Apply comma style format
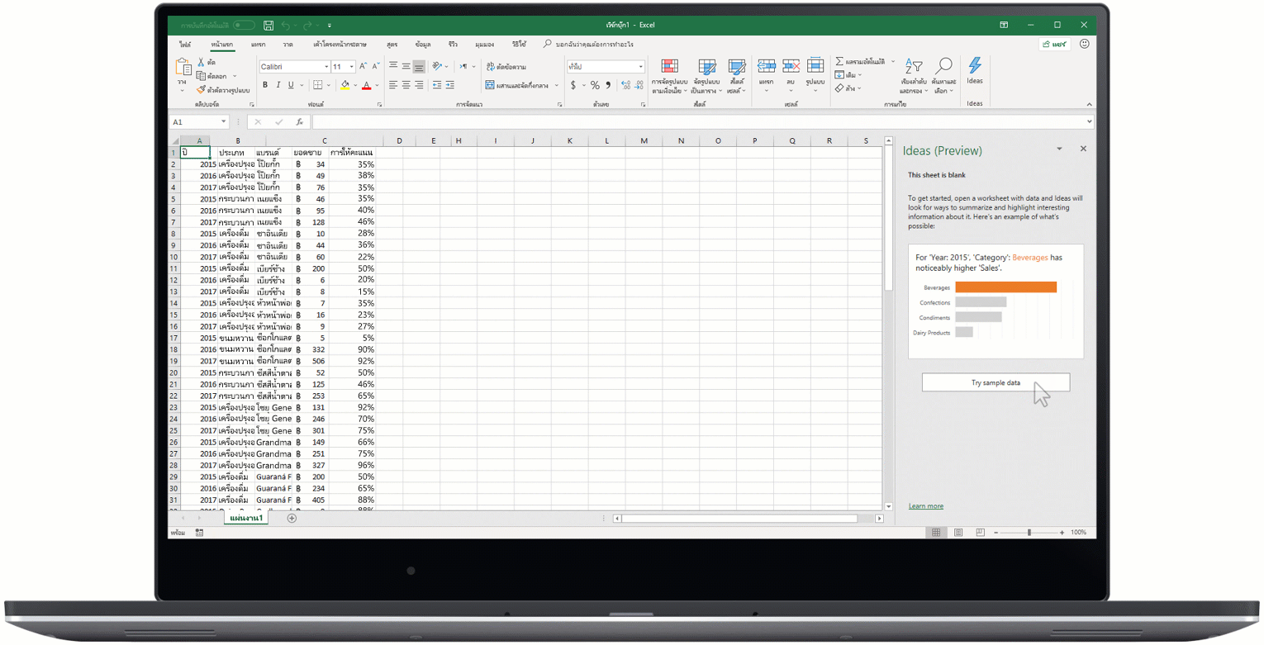This screenshot has height=645, width=1264. tap(608, 85)
